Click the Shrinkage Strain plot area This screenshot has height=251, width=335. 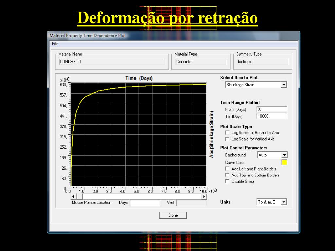click(x=138, y=134)
